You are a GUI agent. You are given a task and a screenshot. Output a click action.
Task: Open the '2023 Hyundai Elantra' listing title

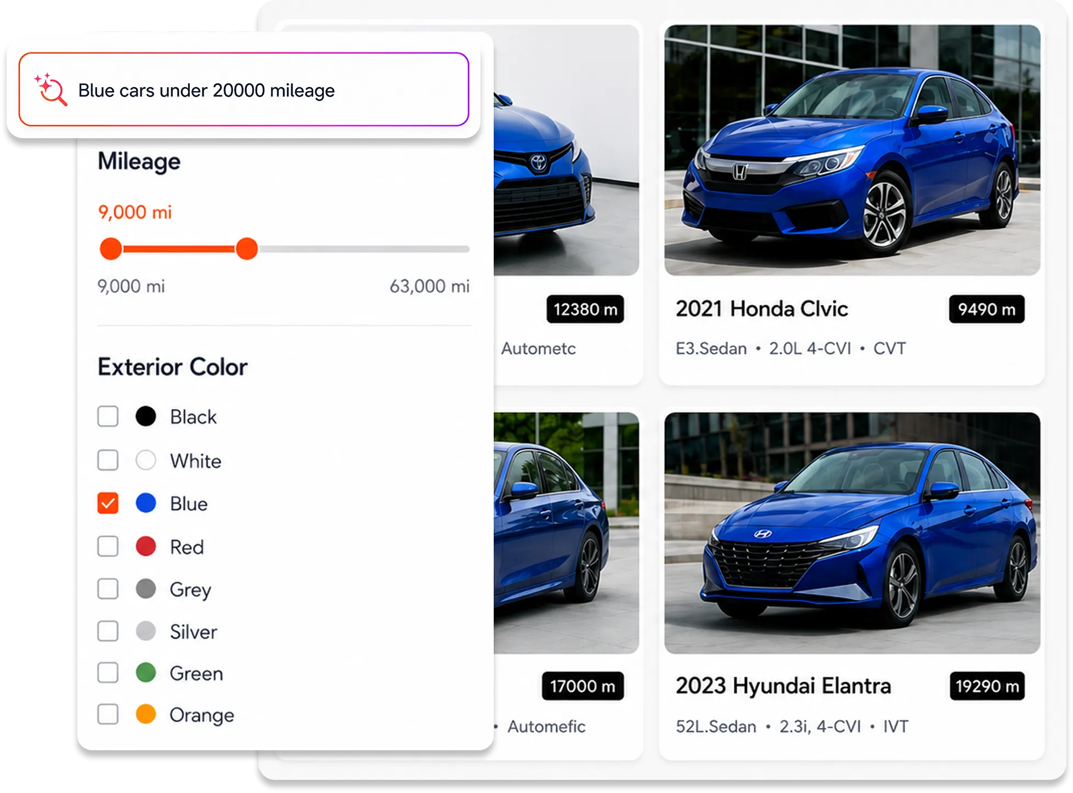pyautogui.click(x=783, y=686)
